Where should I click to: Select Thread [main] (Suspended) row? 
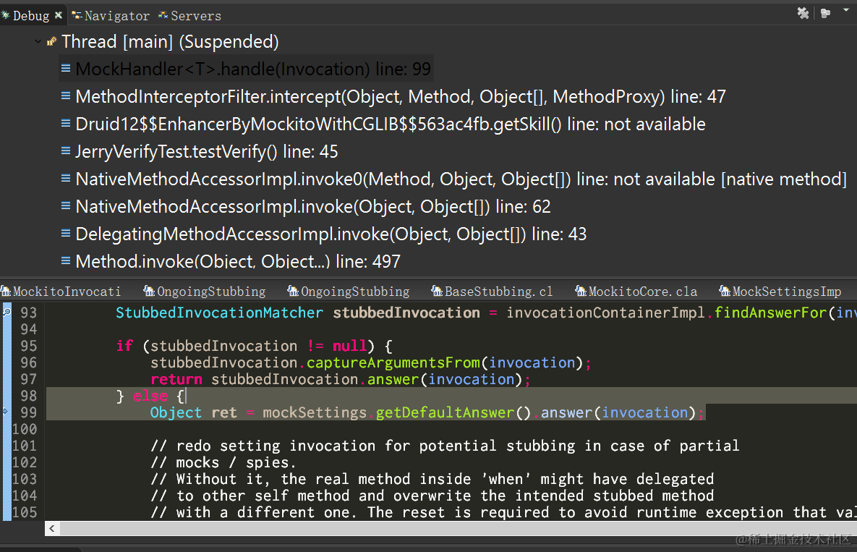click(x=170, y=41)
